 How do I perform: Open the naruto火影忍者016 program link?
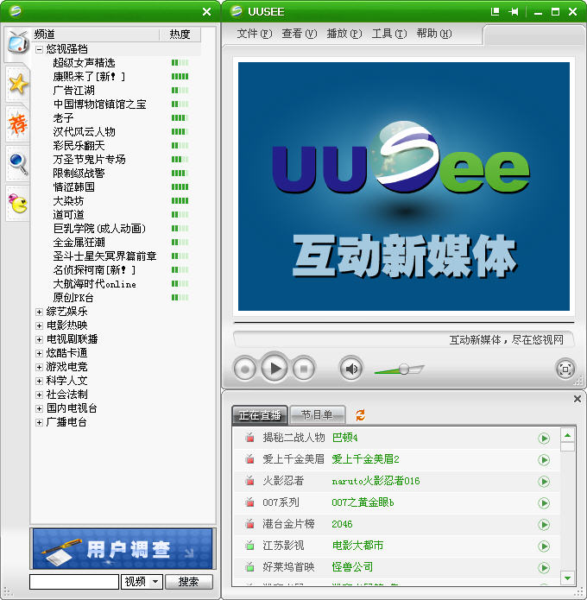376,481
